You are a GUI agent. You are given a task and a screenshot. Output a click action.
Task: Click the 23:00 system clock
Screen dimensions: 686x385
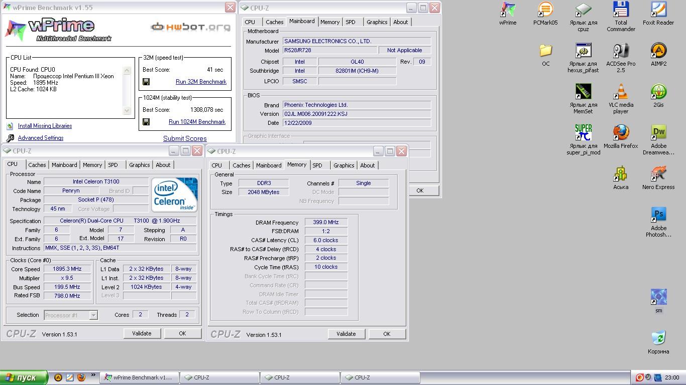tap(672, 377)
